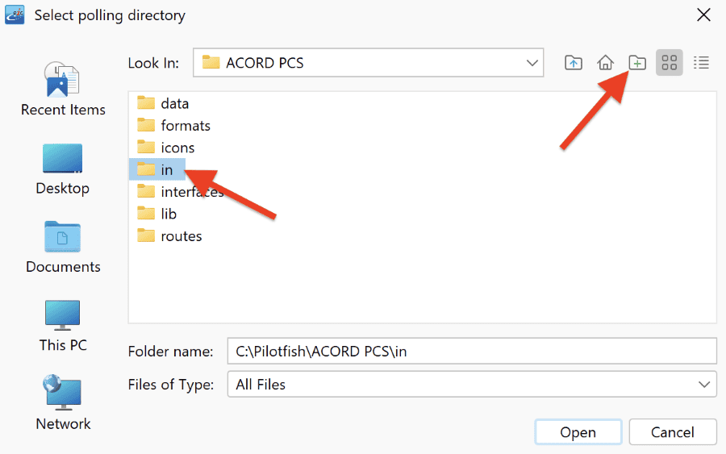Image resolution: width=726 pixels, height=454 pixels.
Task: Close the Select polling directory dialog
Action: (703, 15)
